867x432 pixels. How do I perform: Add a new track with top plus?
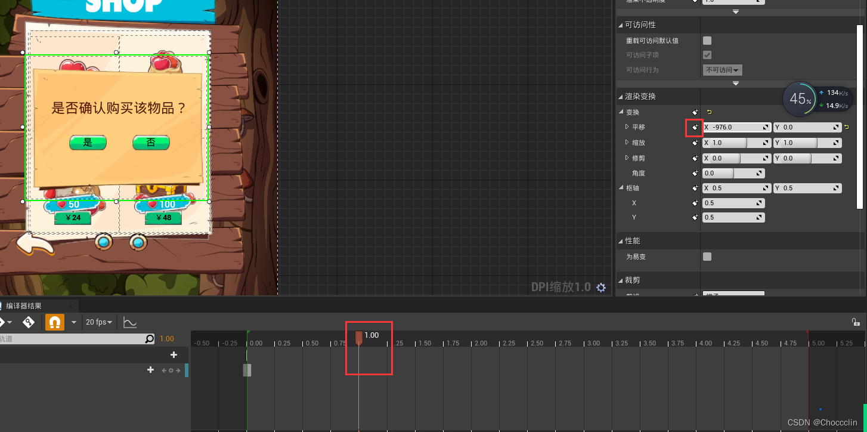[x=174, y=354]
